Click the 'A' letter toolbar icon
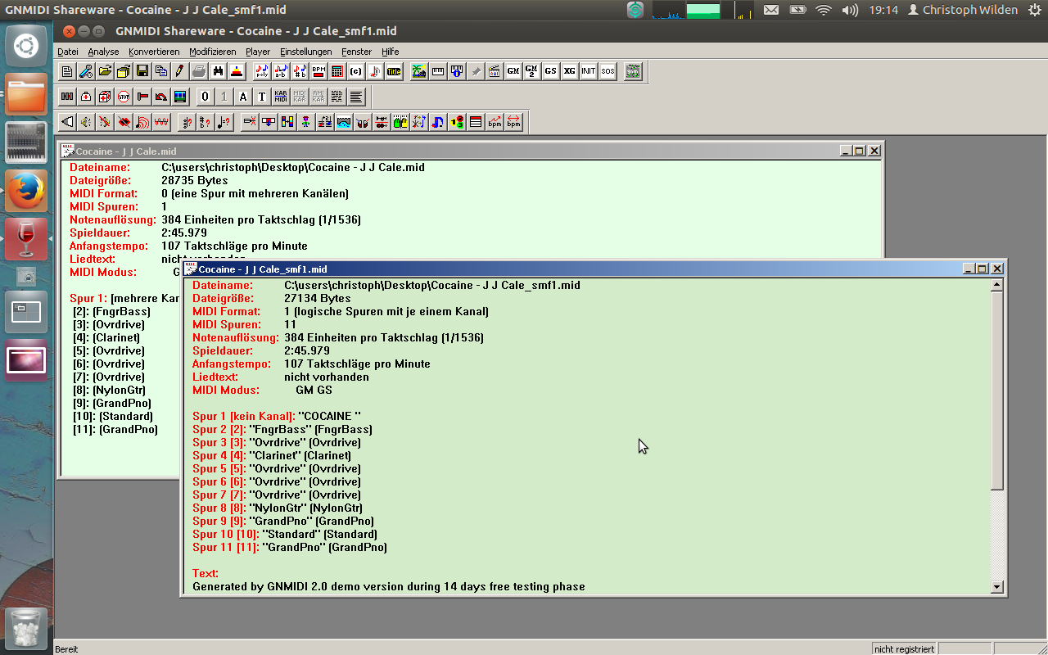This screenshot has height=655, width=1048. [x=242, y=97]
